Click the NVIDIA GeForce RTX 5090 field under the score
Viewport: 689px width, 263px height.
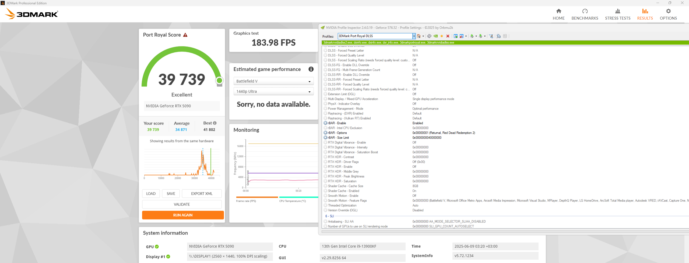pyautogui.click(x=182, y=106)
